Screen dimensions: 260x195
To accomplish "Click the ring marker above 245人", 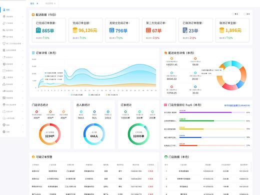I will (108, 111).
